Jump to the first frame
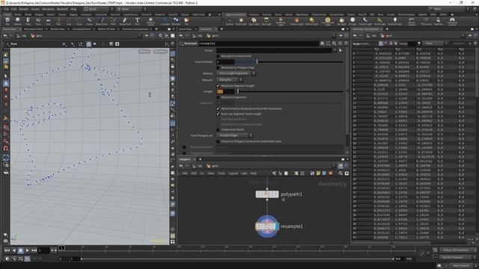 point(7,250)
